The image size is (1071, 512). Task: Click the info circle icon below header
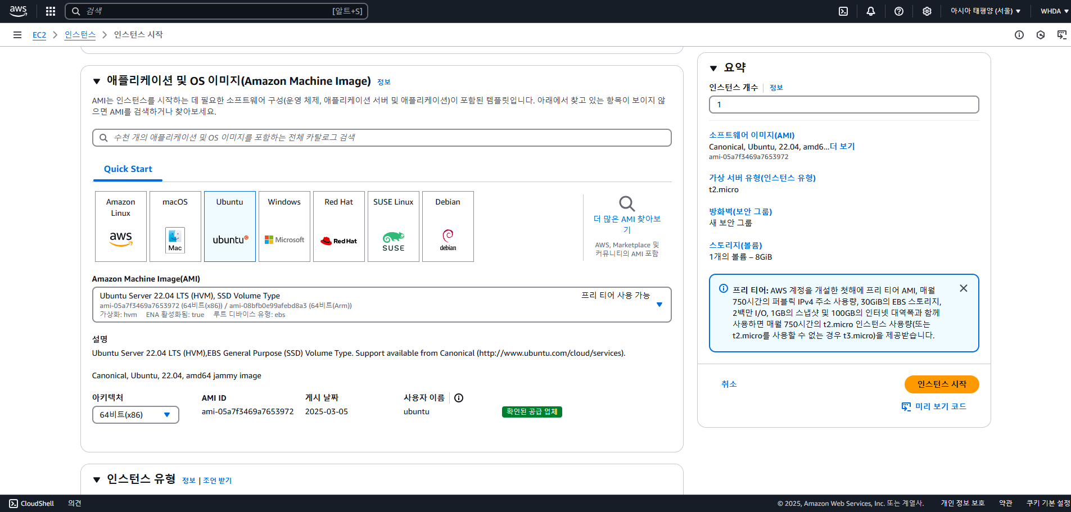point(1019,35)
